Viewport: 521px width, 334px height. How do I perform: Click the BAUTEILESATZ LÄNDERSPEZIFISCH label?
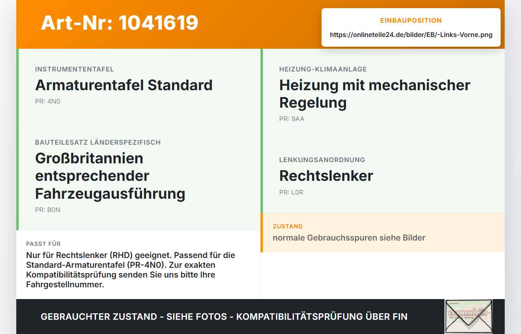[98, 143]
